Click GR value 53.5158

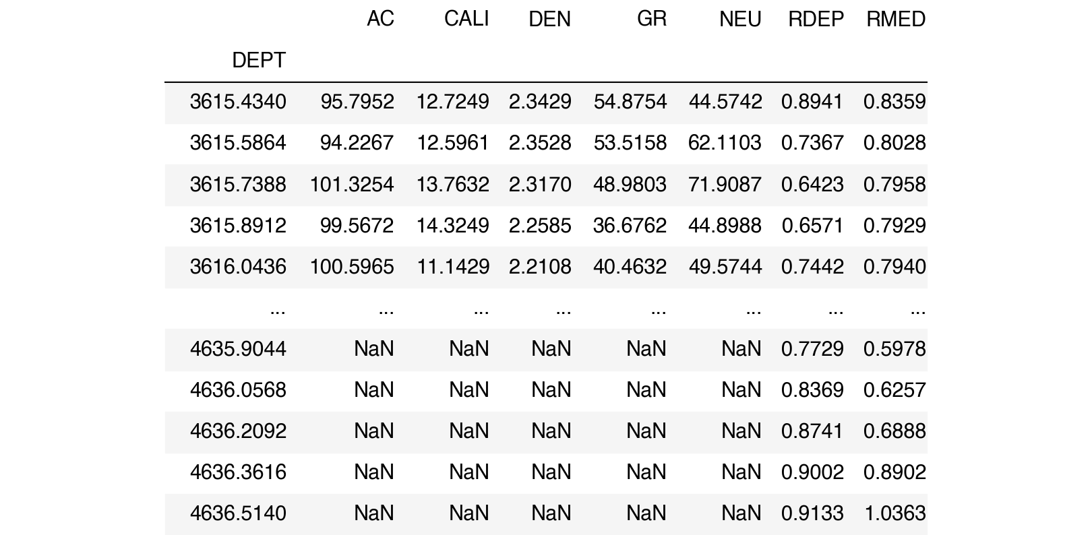point(630,143)
